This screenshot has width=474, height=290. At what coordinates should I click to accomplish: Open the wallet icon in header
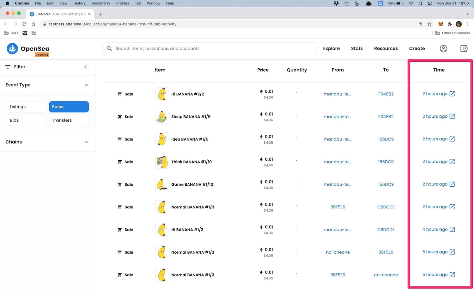coord(464,48)
